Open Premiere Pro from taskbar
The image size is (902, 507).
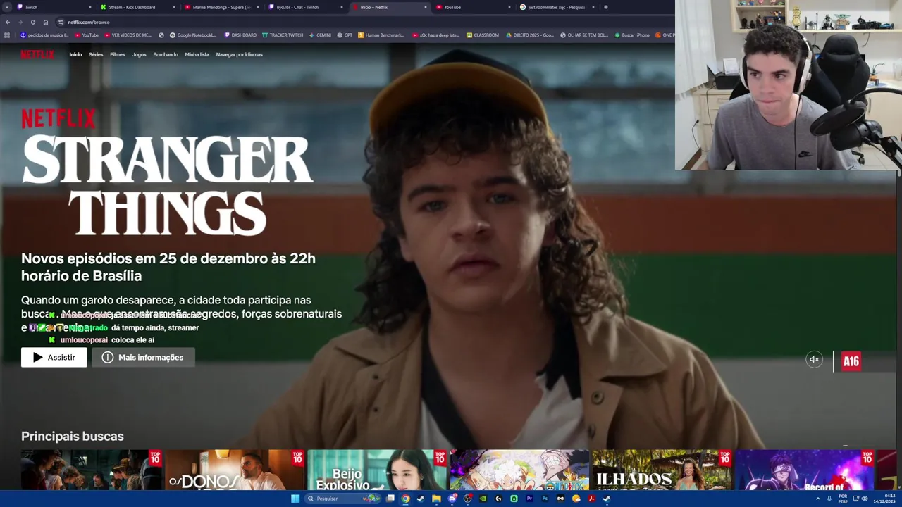point(529,499)
